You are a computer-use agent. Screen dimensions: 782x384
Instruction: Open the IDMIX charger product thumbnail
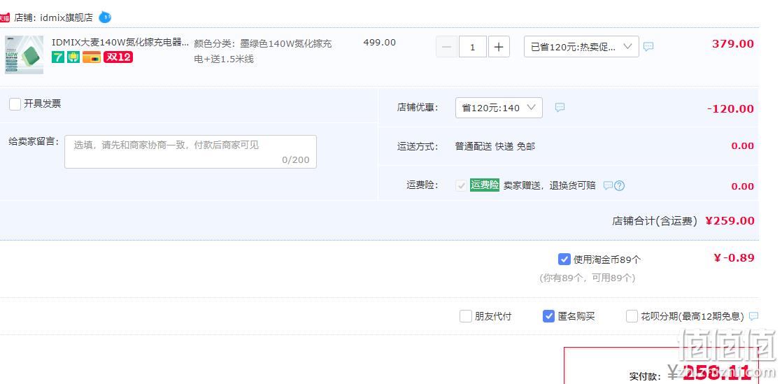[x=24, y=55]
